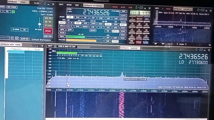Adjust the RF GAIN slider handle
The image size is (214, 120).
40,24
